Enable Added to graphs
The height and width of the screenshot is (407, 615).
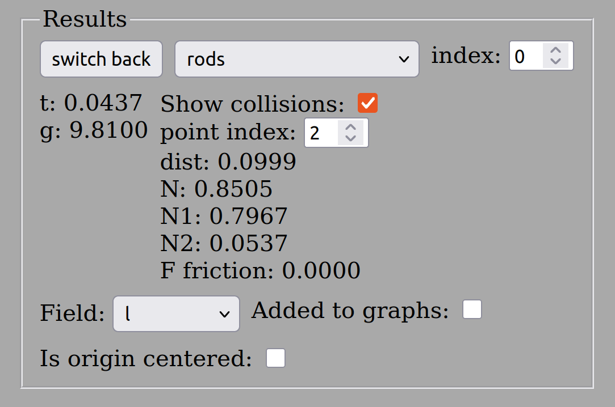click(x=471, y=310)
